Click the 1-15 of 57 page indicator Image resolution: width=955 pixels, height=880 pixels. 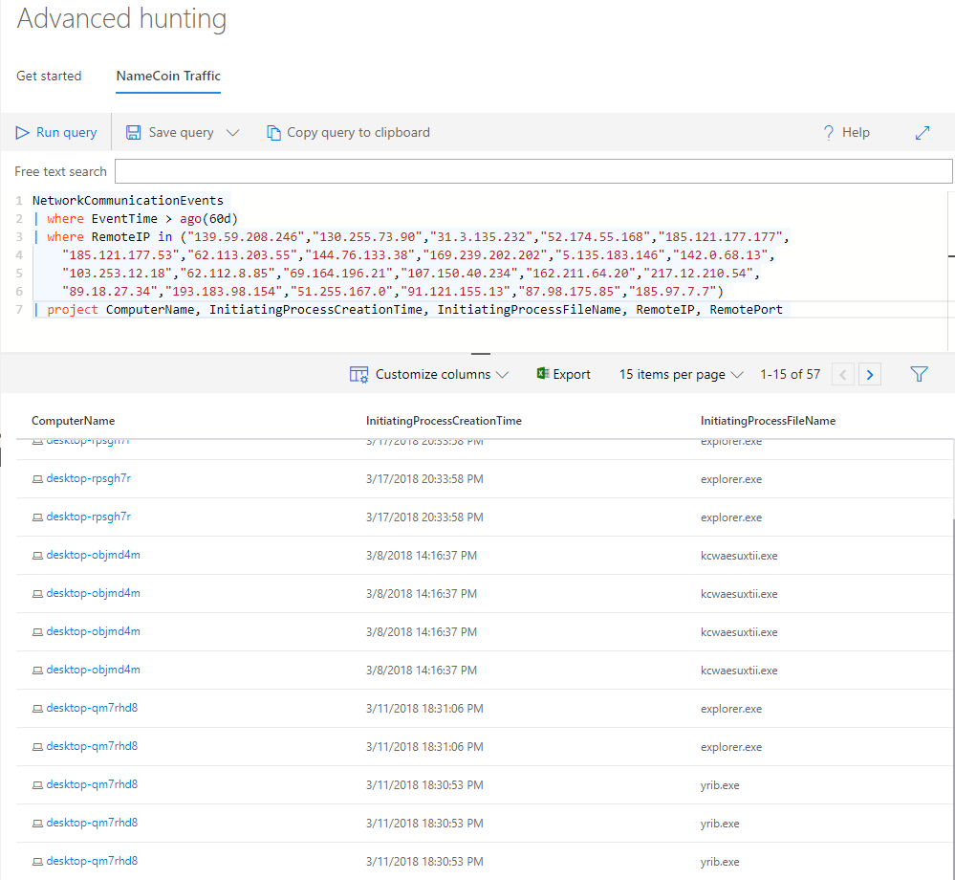(790, 374)
